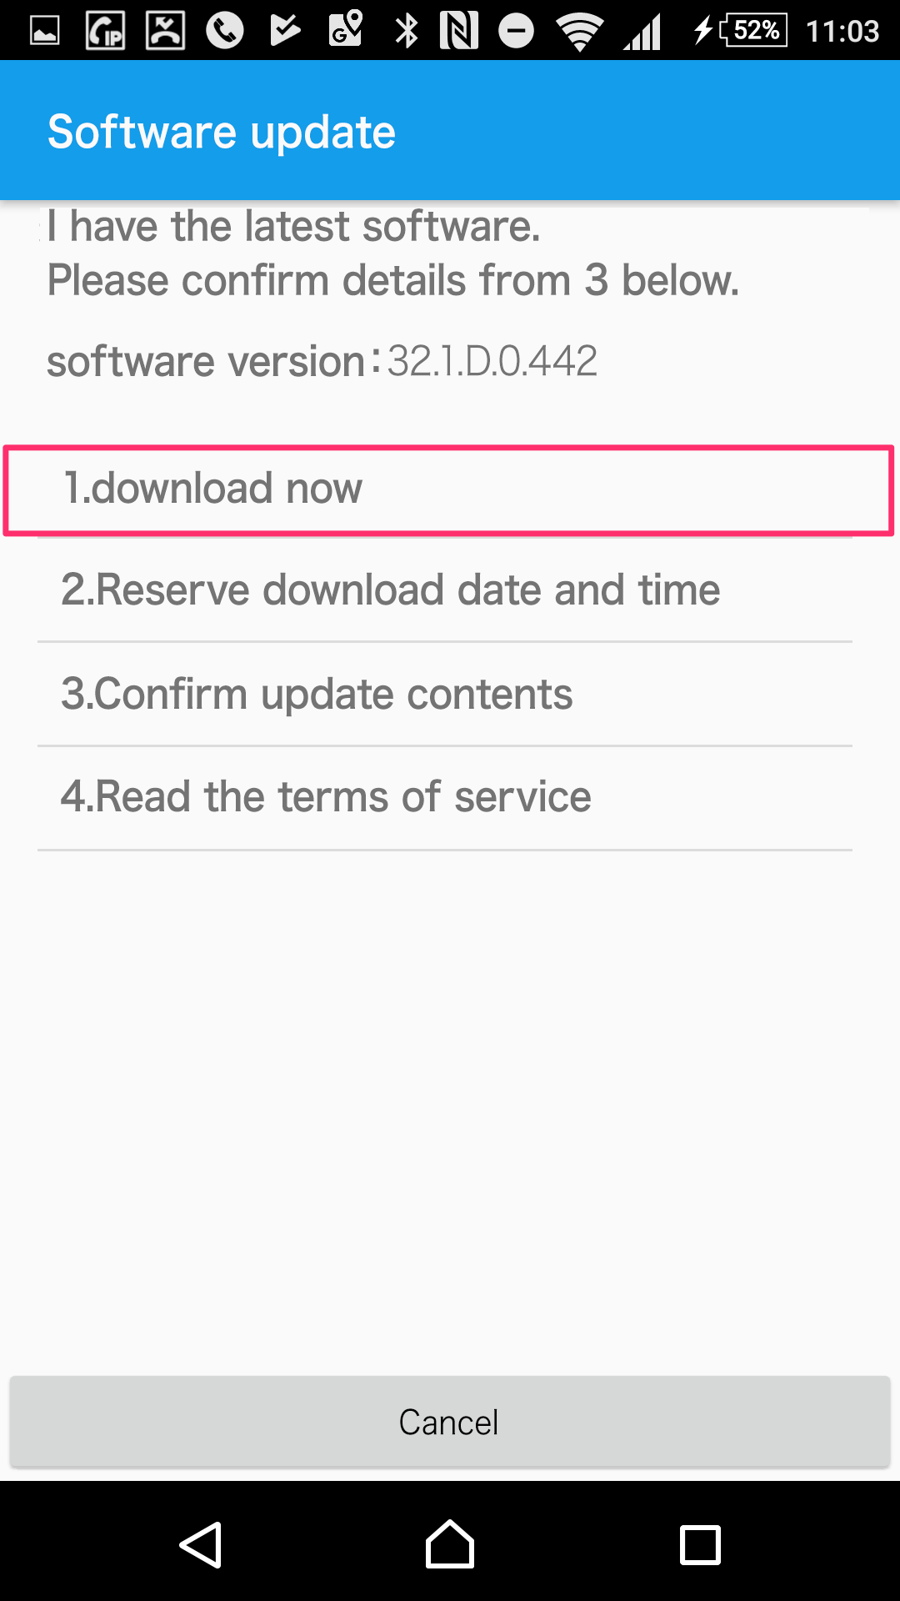Tap the Android back navigation triangle

click(201, 1545)
